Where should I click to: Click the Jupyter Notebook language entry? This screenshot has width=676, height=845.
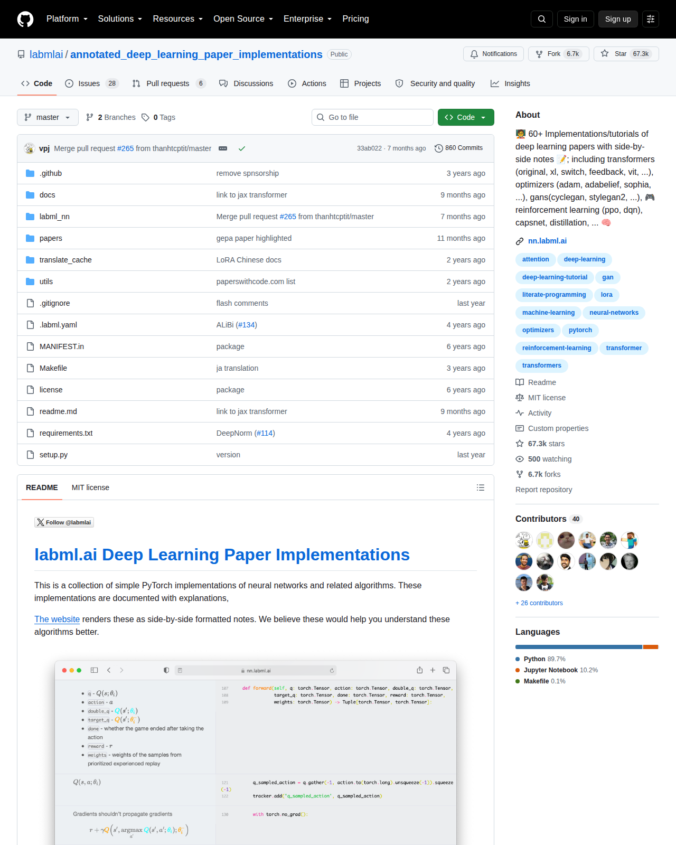pos(557,670)
